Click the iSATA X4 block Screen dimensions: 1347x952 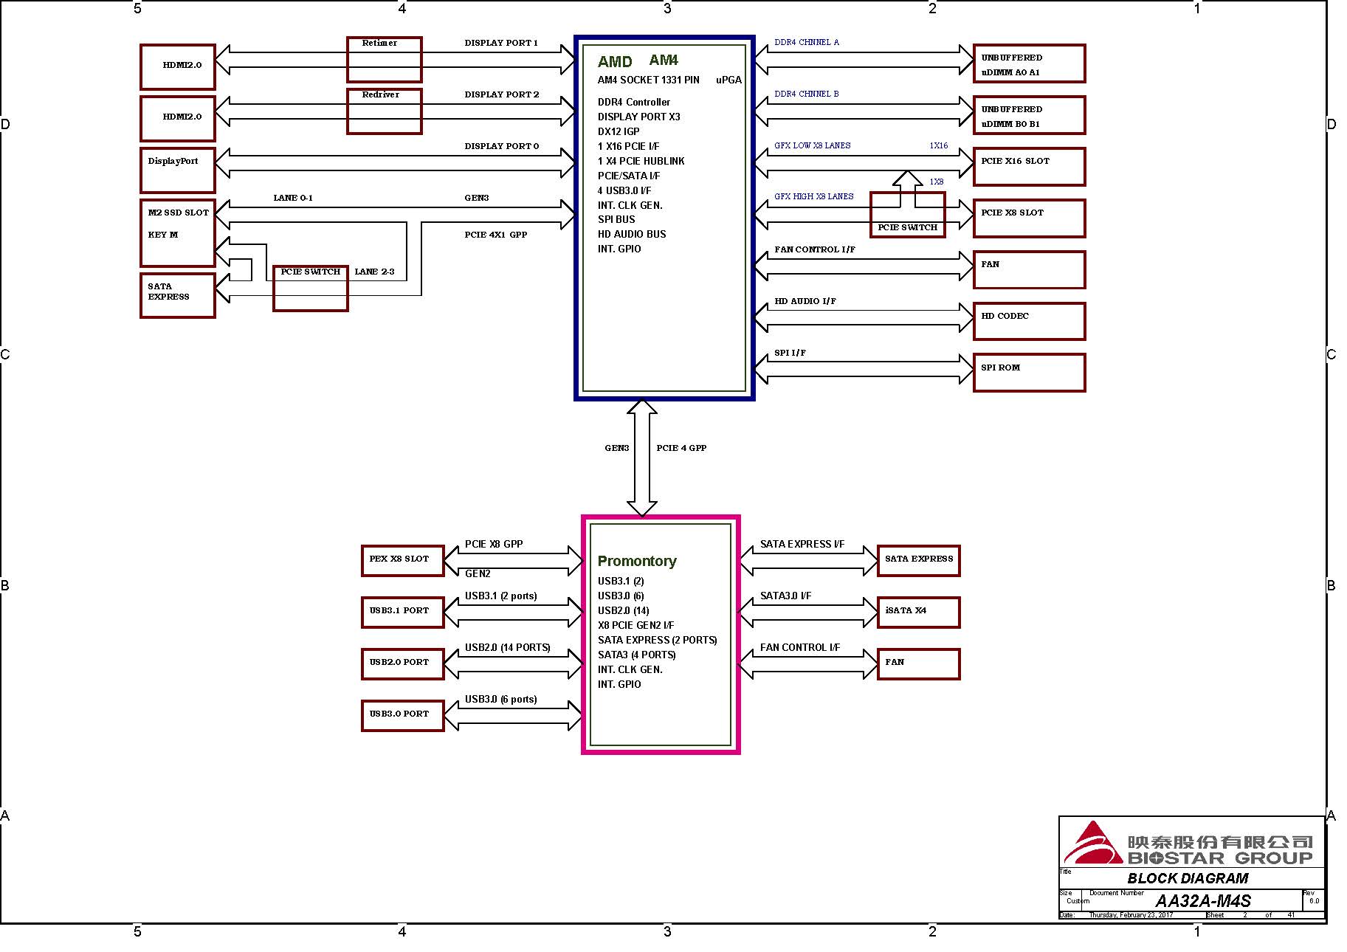pyautogui.click(x=919, y=613)
